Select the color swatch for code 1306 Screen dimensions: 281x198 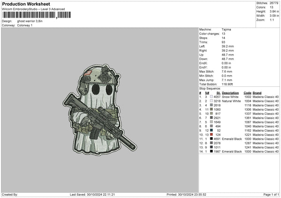coord(211,109)
